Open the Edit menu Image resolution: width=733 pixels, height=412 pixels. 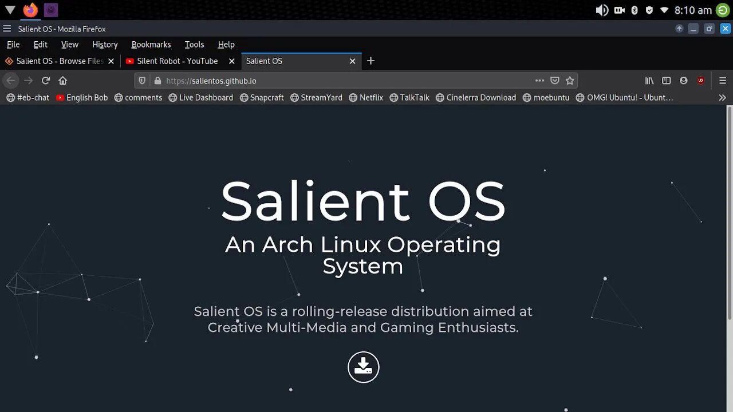[41, 45]
